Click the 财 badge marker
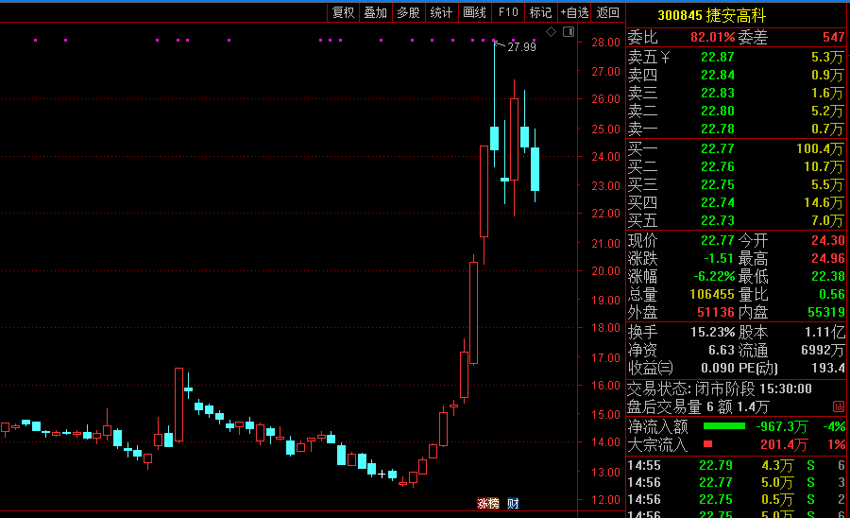 click(x=513, y=504)
